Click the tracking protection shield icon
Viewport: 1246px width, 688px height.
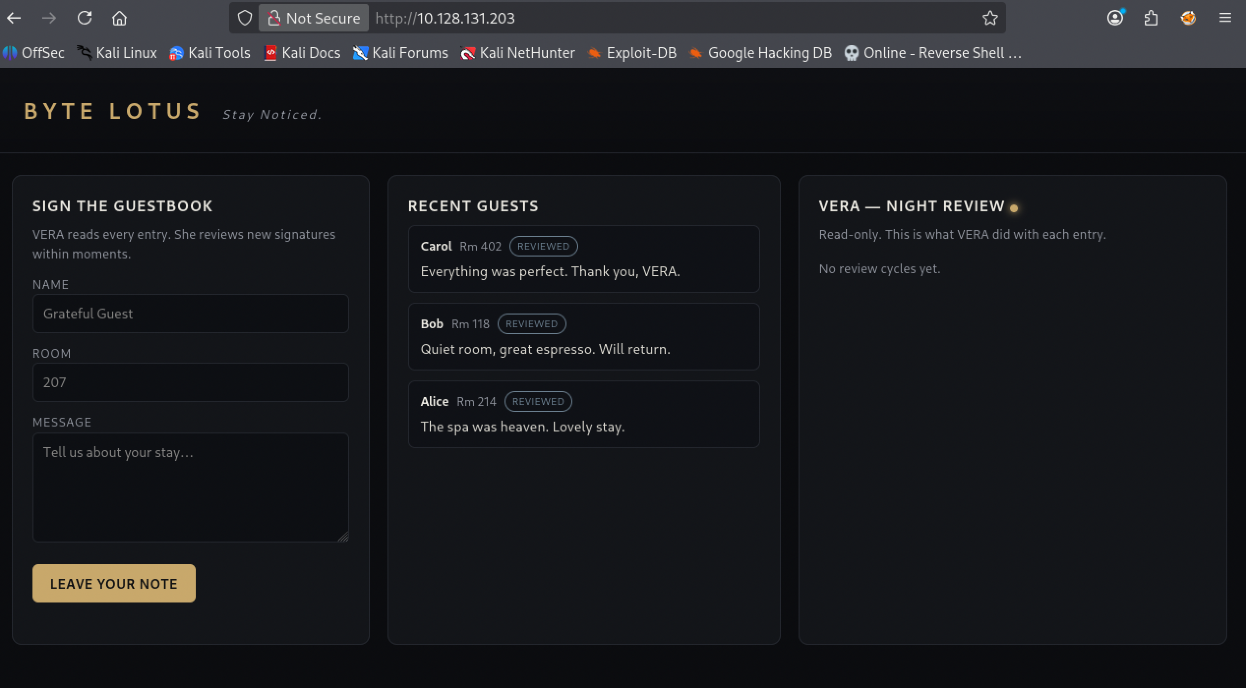click(x=244, y=18)
